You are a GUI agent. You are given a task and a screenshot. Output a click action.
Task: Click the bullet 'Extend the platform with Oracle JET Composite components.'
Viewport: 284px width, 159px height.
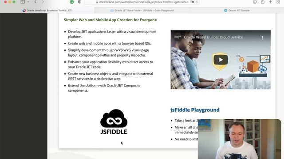[104, 88]
